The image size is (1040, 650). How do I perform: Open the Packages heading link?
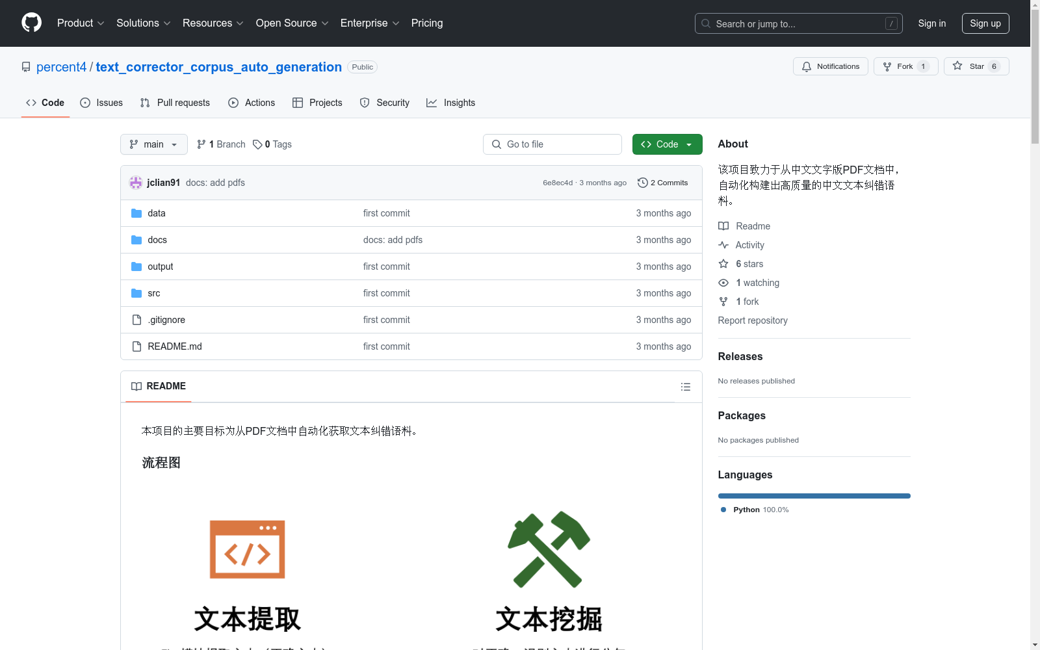click(742, 415)
